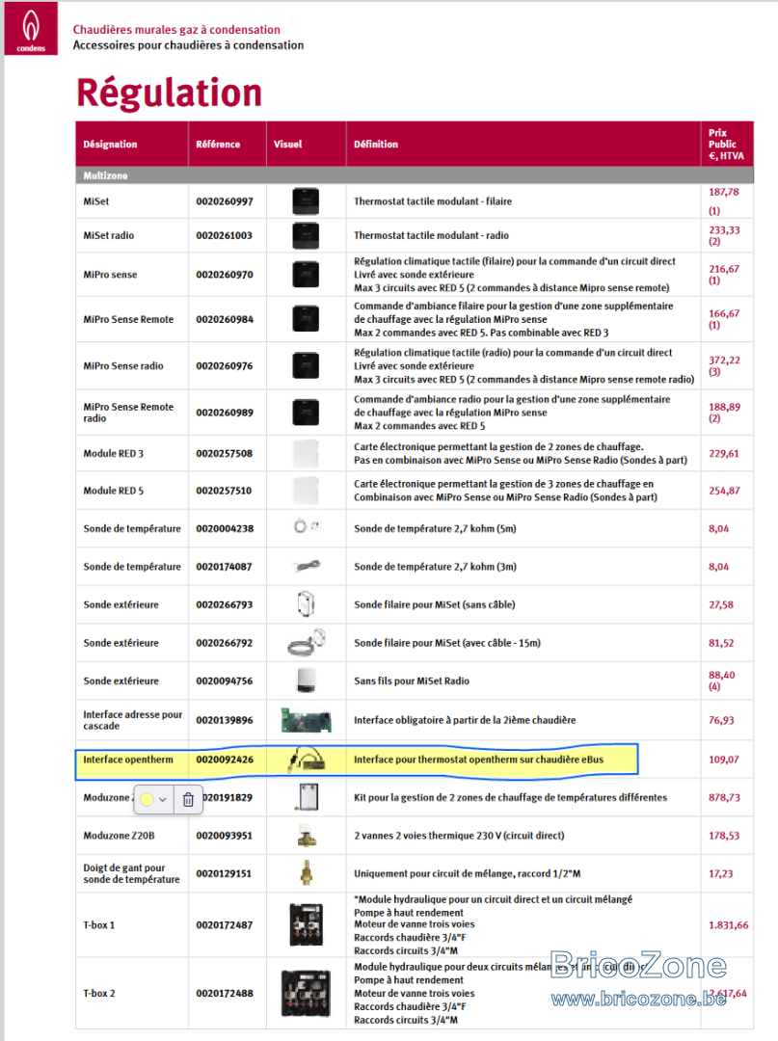Click the Régulation page title
This screenshot has width=778, height=1041.
(x=170, y=93)
